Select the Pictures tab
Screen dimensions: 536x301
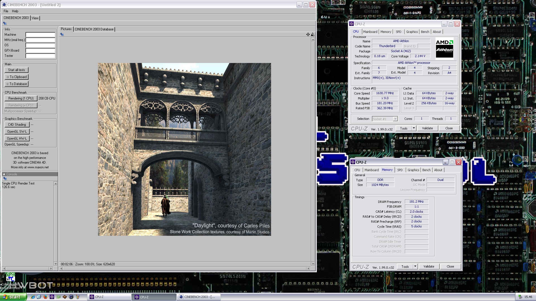(x=66, y=29)
